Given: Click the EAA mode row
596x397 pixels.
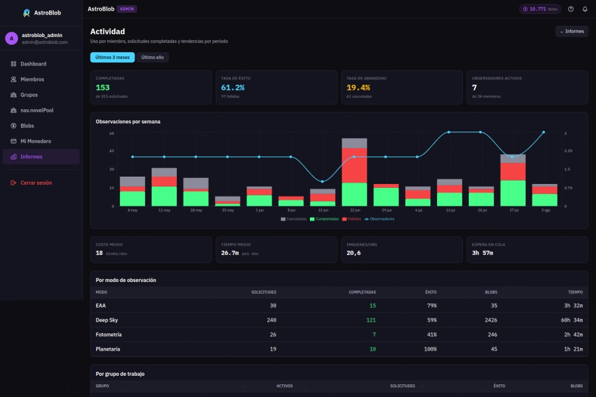Looking at the screenshot, I should 339,306.
